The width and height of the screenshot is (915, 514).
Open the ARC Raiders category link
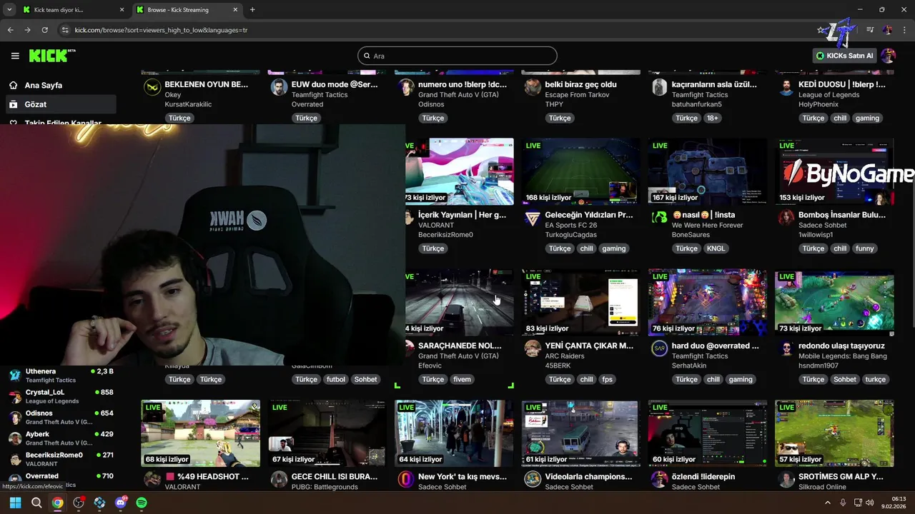click(x=564, y=356)
